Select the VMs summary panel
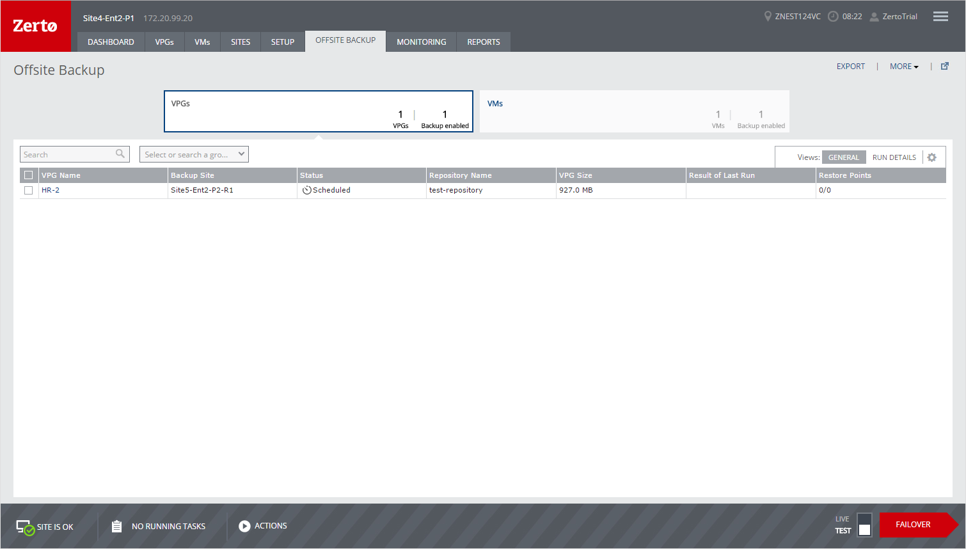 click(635, 111)
